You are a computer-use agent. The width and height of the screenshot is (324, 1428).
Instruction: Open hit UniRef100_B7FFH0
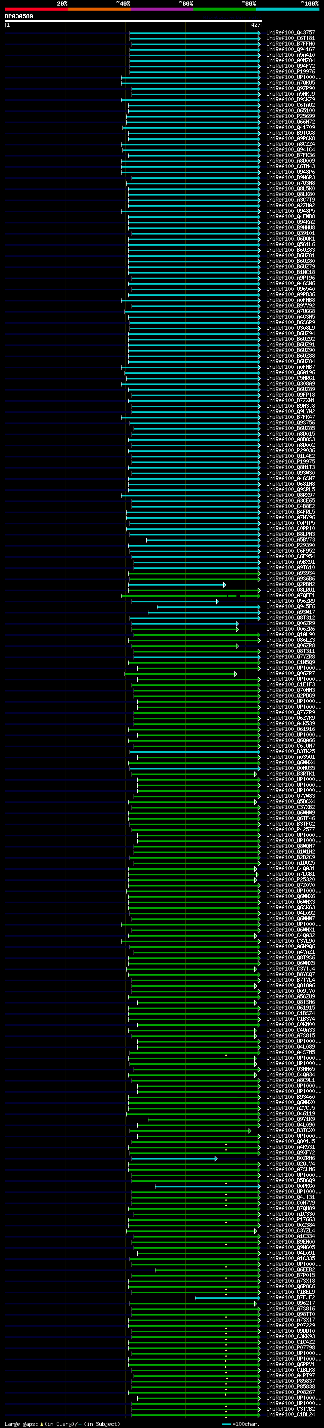(x=290, y=44)
